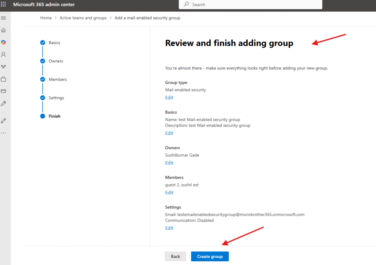The width and height of the screenshot is (376, 265).
Task: Edit the Owners section
Action: pyautogui.click(x=169, y=163)
